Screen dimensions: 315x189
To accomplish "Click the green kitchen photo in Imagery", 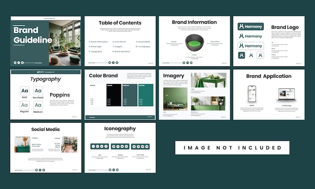I will (208, 104).
